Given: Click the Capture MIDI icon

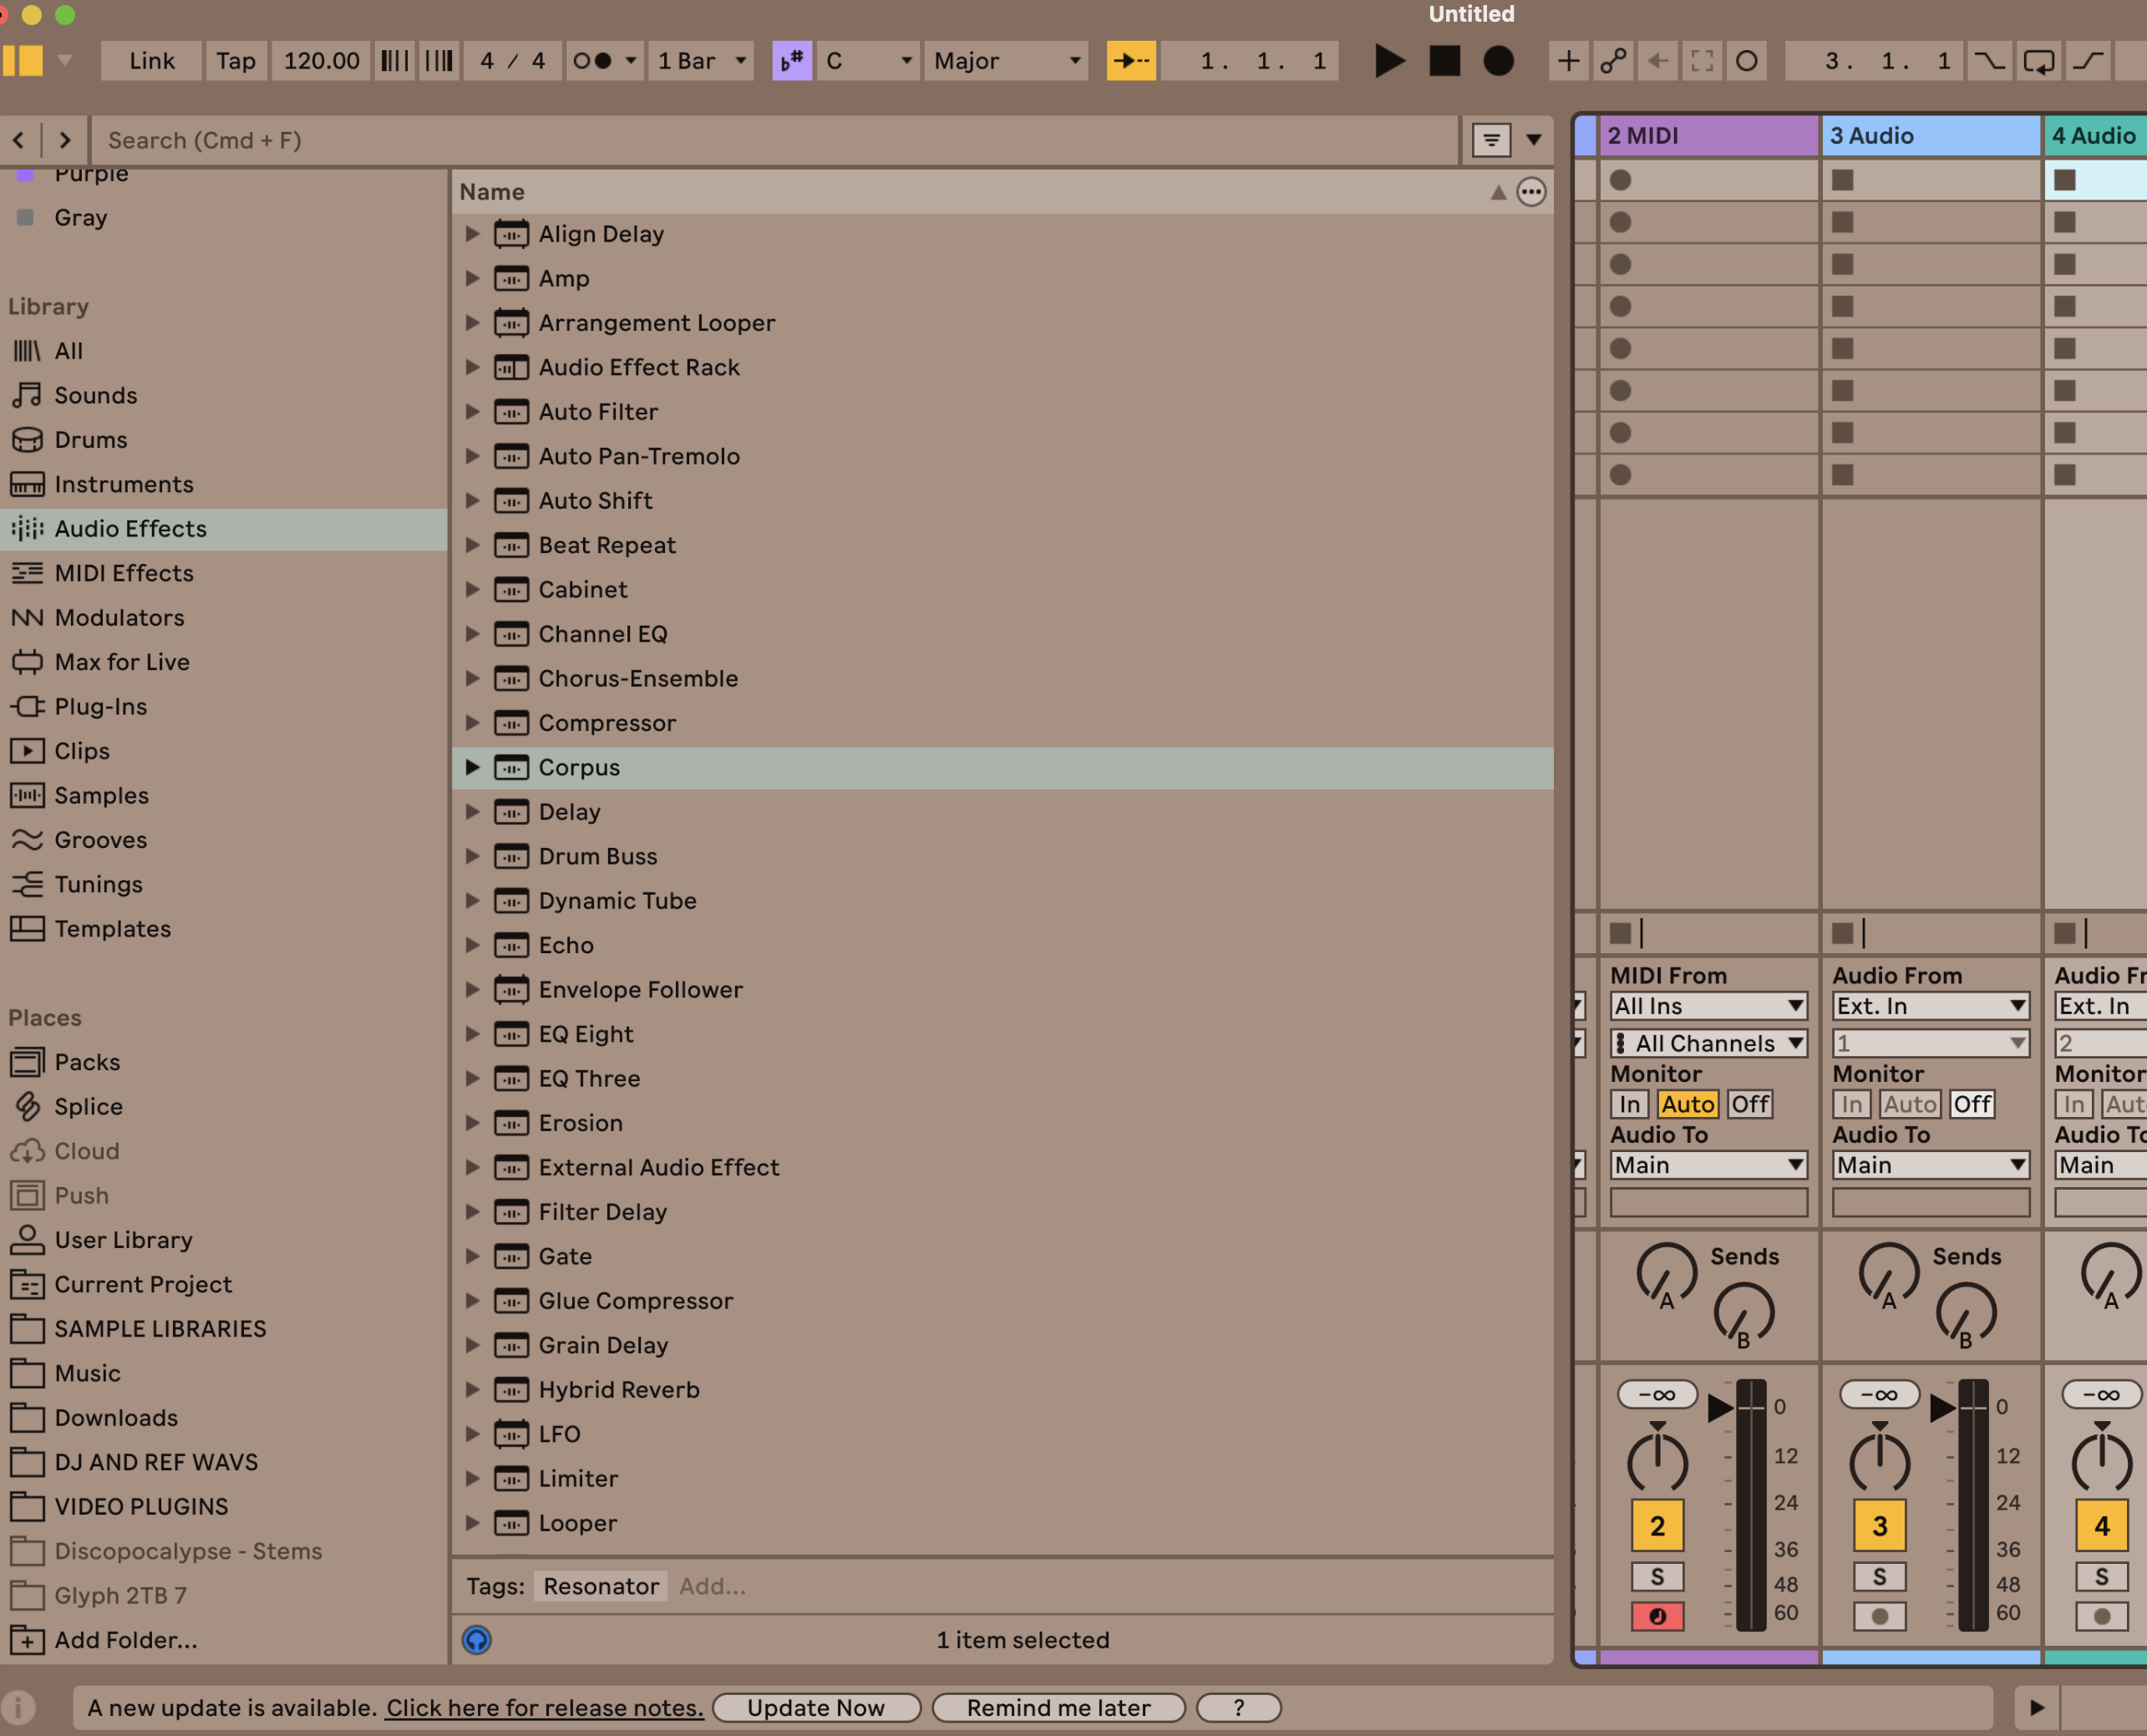Looking at the screenshot, I should (x=1702, y=61).
